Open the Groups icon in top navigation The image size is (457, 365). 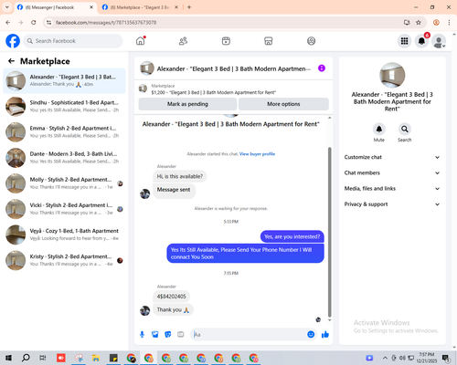tap(311, 41)
